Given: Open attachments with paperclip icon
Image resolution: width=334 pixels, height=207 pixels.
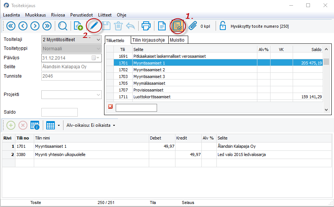Looking at the screenshot, I should 193,26.
